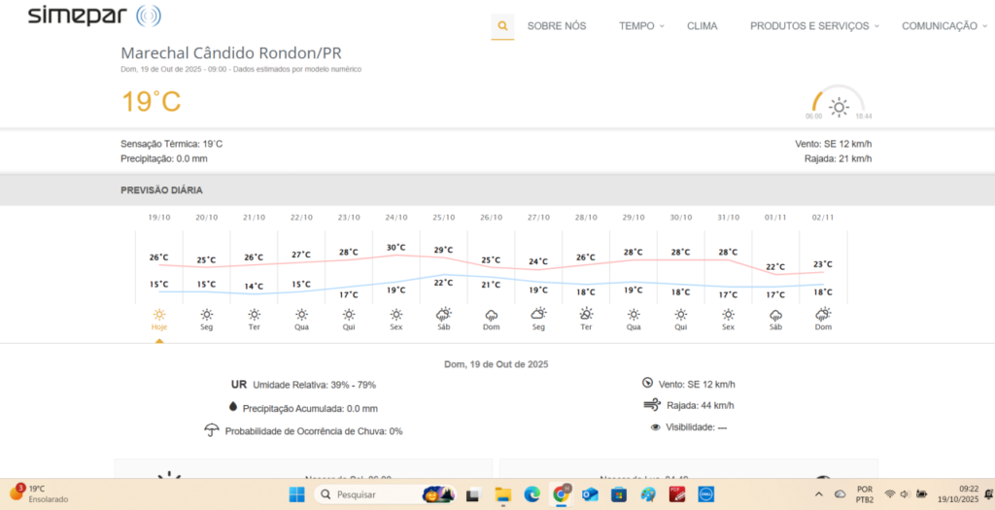Open the taskbar clock showing 09:22
995x510 pixels.
(958, 494)
